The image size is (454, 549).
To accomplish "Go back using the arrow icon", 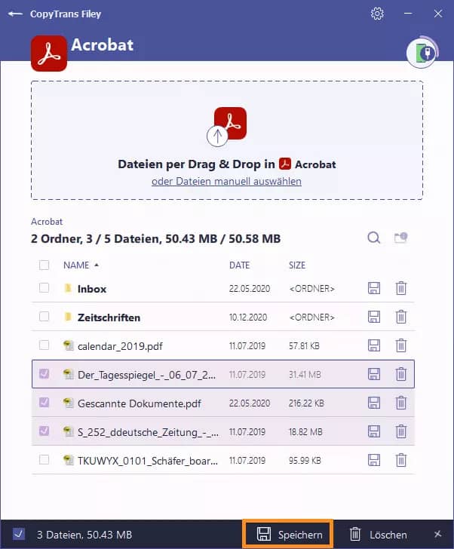I will [15, 14].
